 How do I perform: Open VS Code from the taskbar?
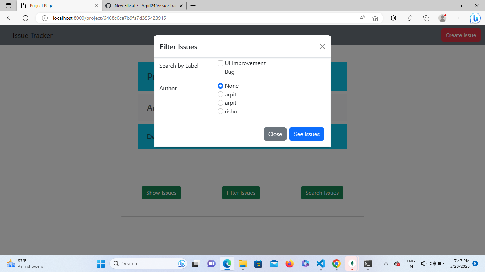[321, 263]
